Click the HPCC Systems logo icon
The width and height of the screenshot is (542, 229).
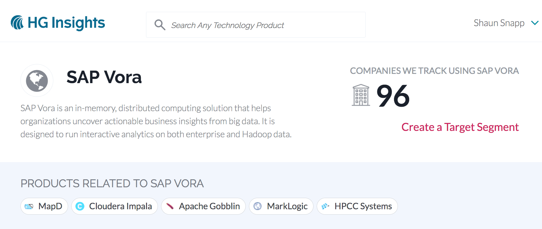(x=325, y=206)
